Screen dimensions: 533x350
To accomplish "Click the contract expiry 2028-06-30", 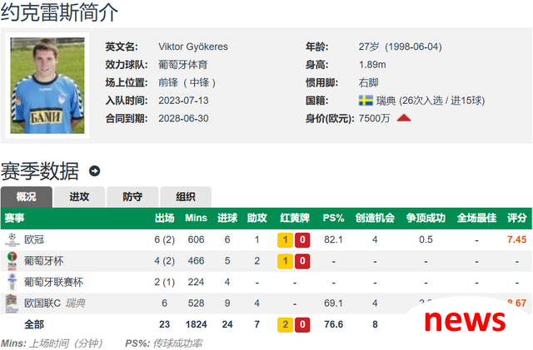I will point(183,118).
